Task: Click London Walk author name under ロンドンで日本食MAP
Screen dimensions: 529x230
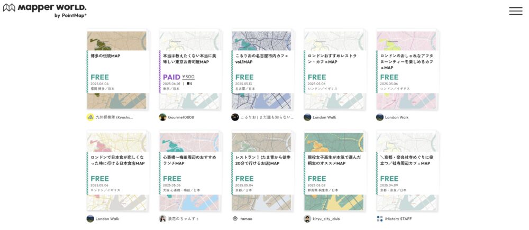Action: pos(107,219)
